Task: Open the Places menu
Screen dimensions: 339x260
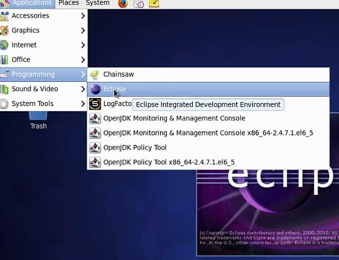Action: pyautogui.click(x=68, y=3)
